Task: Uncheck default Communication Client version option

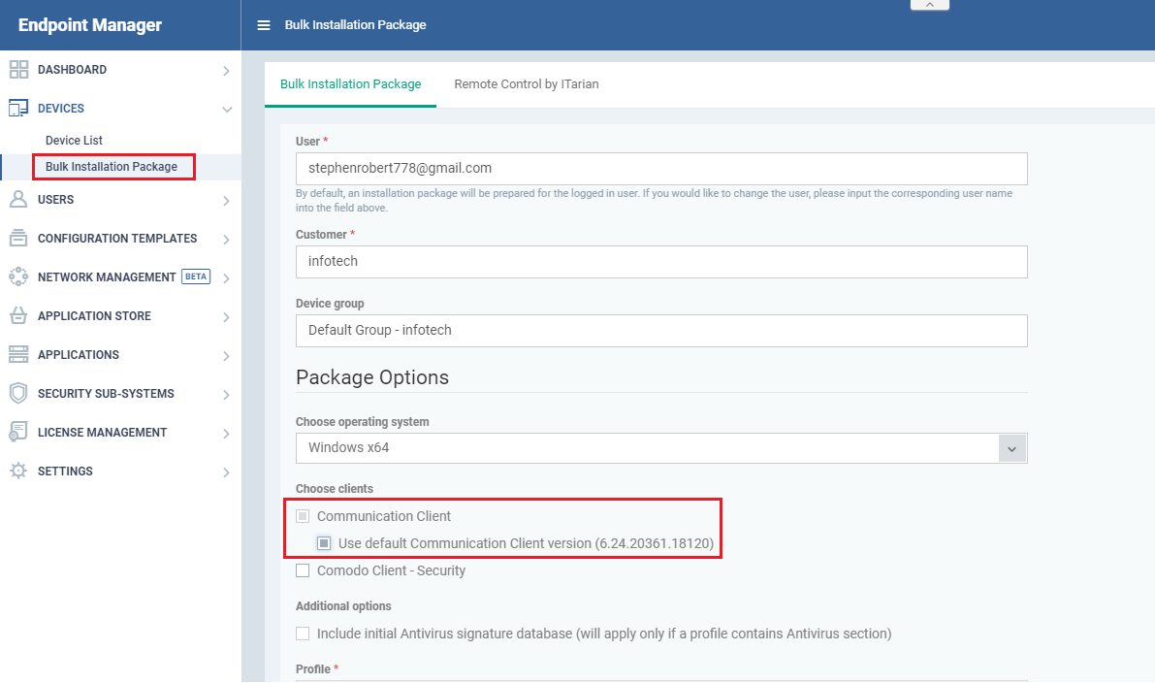Action: click(x=324, y=543)
